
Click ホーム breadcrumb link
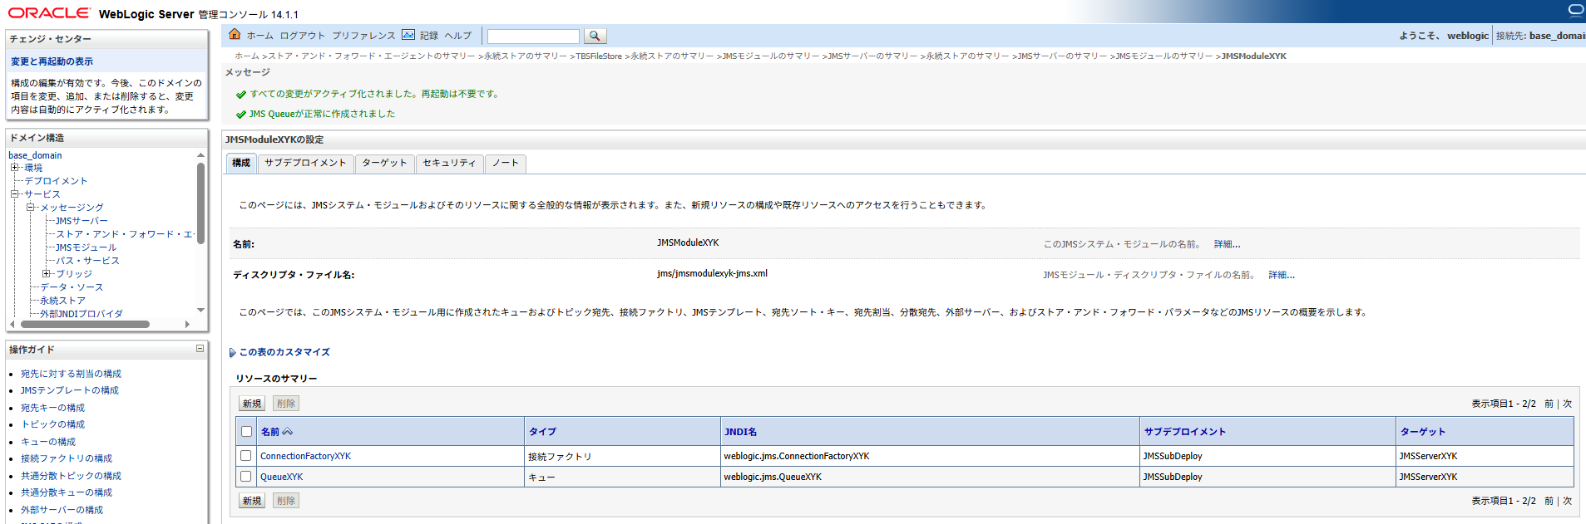click(x=246, y=56)
